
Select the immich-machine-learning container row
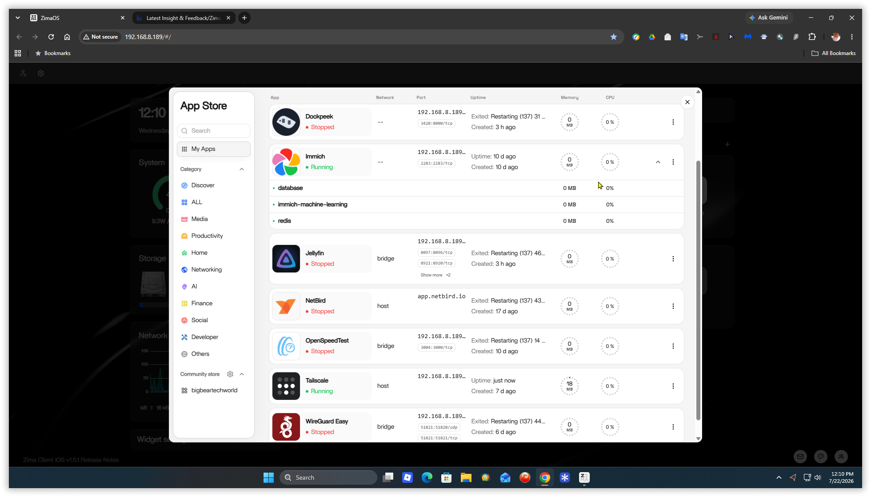[476, 205]
